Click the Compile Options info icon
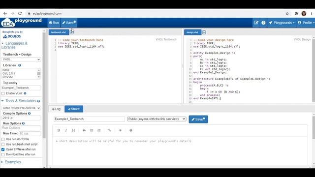 30,114
